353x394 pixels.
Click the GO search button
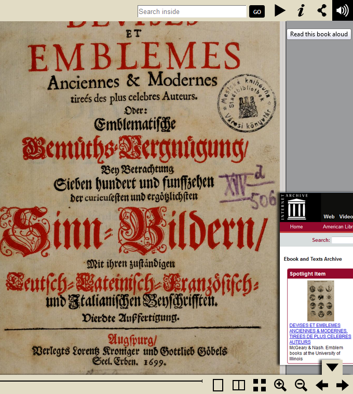pyautogui.click(x=257, y=11)
